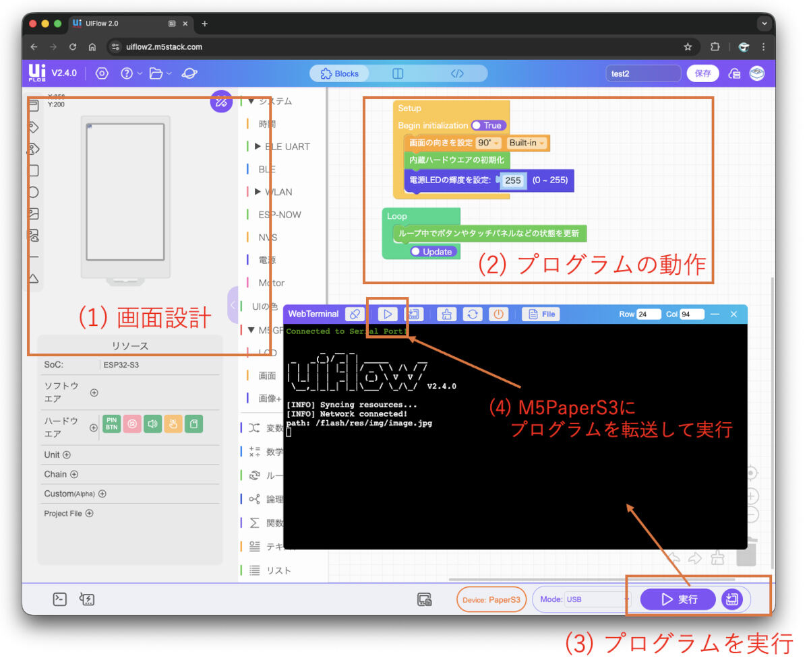Image resolution: width=809 pixels, height=672 pixels.
Task: Switch to the split view toggle at top center
Action: click(397, 73)
